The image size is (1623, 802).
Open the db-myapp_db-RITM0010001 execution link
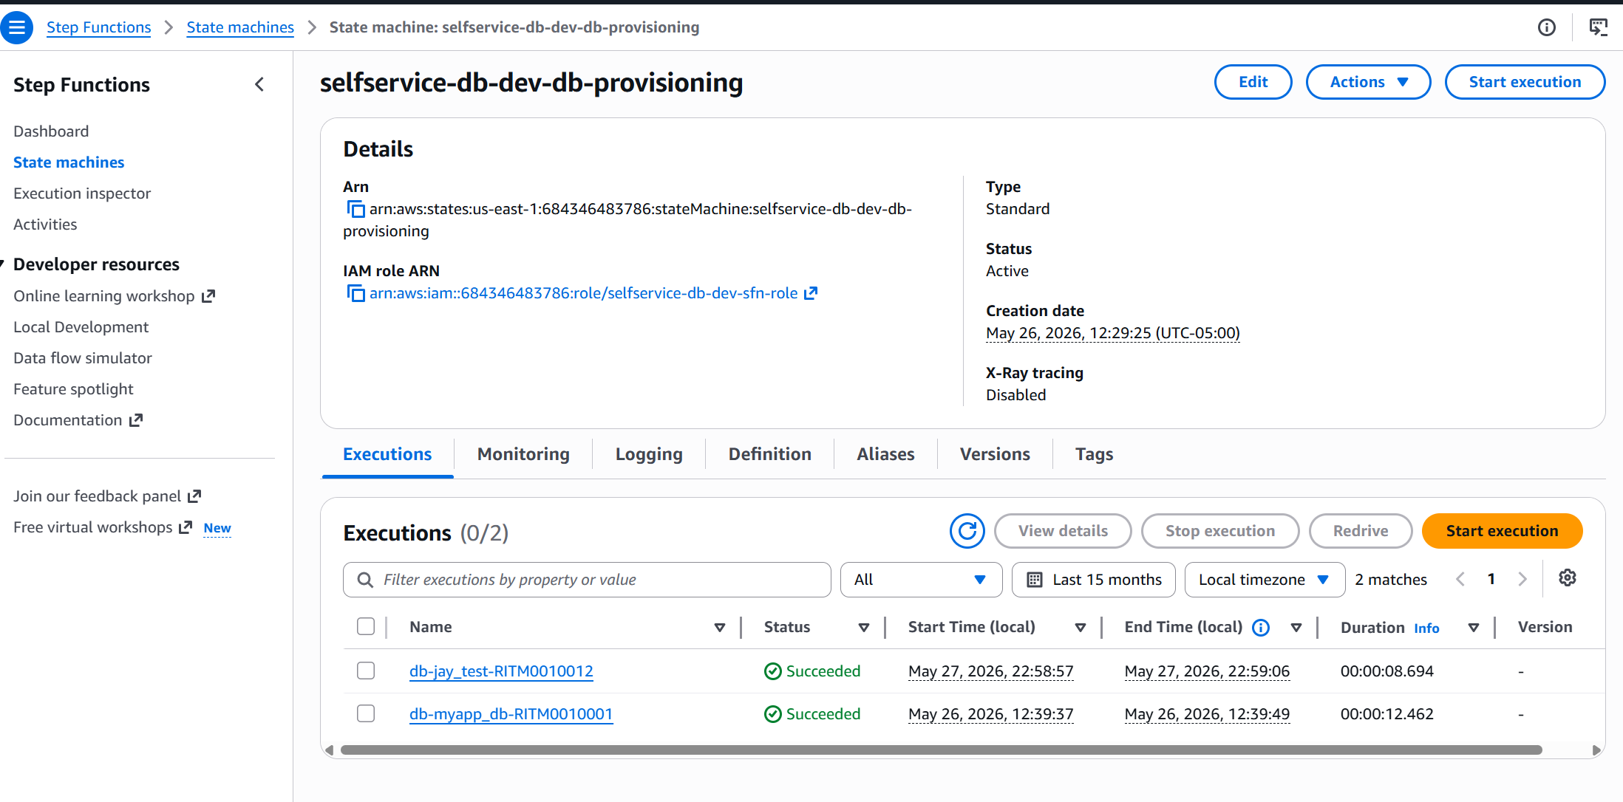(511, 714)
